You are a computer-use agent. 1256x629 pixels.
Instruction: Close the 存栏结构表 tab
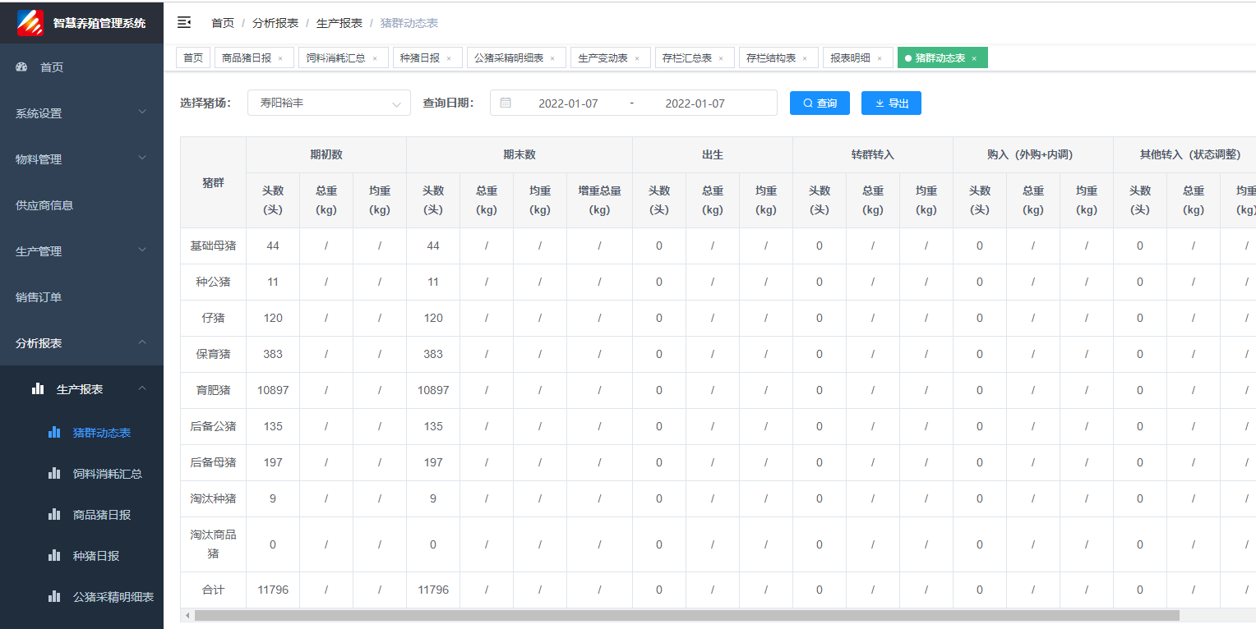coord(805,58)
